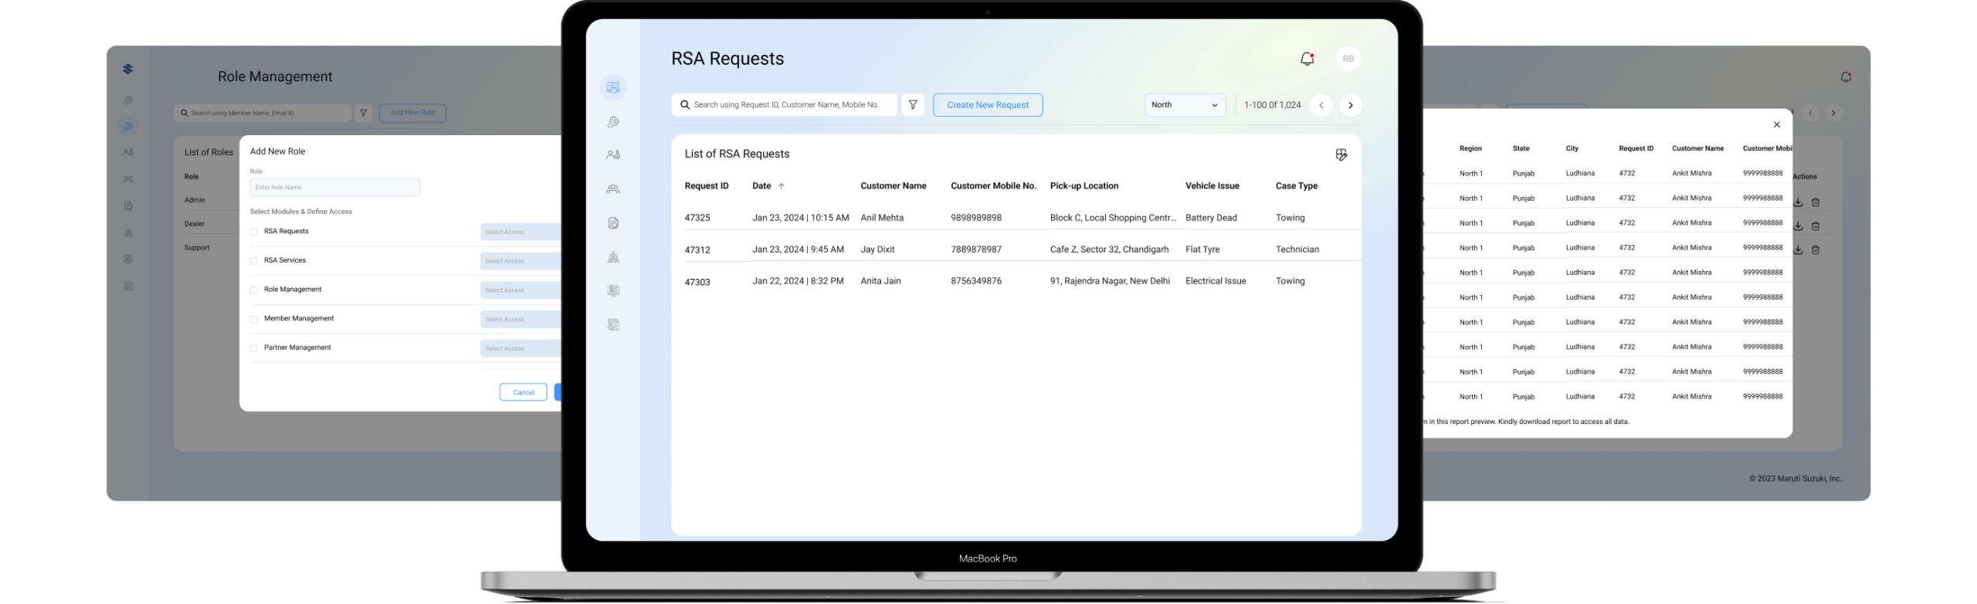This screenshot has height=604, width=1977.
Task: Go to previous page with left arrow
Action: pyautogui.click(x=1321, y=105)
